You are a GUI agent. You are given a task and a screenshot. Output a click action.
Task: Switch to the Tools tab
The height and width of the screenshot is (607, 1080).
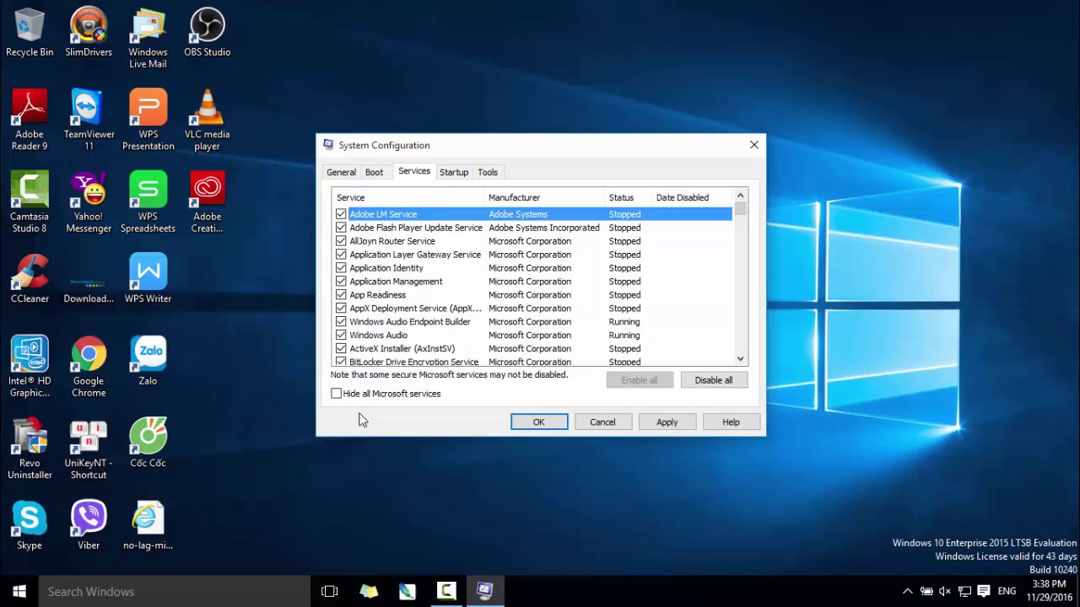(x=488, y=172)
